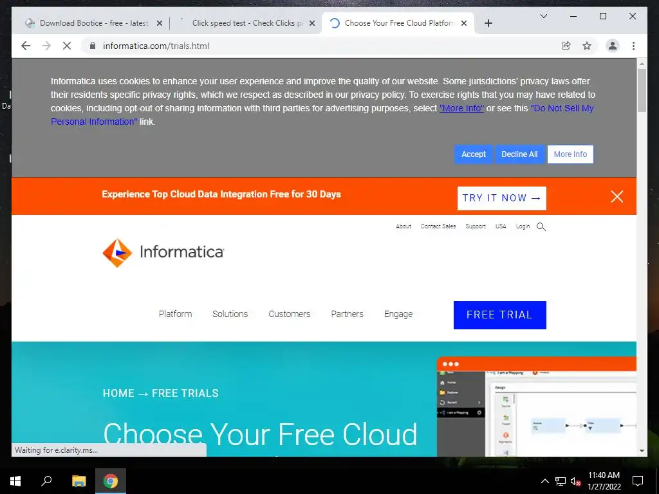The image size is (659, 494).
Task: Click the product screenshot image
Action: point(537,407)
